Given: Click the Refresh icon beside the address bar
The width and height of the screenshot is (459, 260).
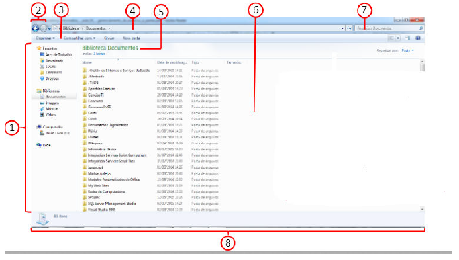Looking at the screenshot, I should (x=349, y=28).
